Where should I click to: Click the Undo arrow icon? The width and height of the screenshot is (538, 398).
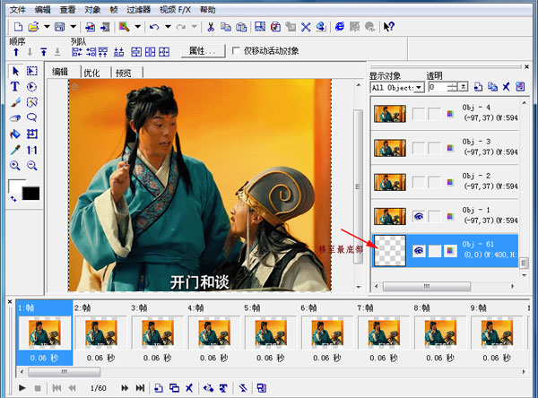[x=154, y=27]
